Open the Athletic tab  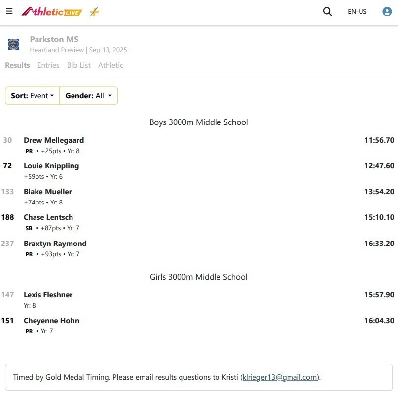coord(110,65)
